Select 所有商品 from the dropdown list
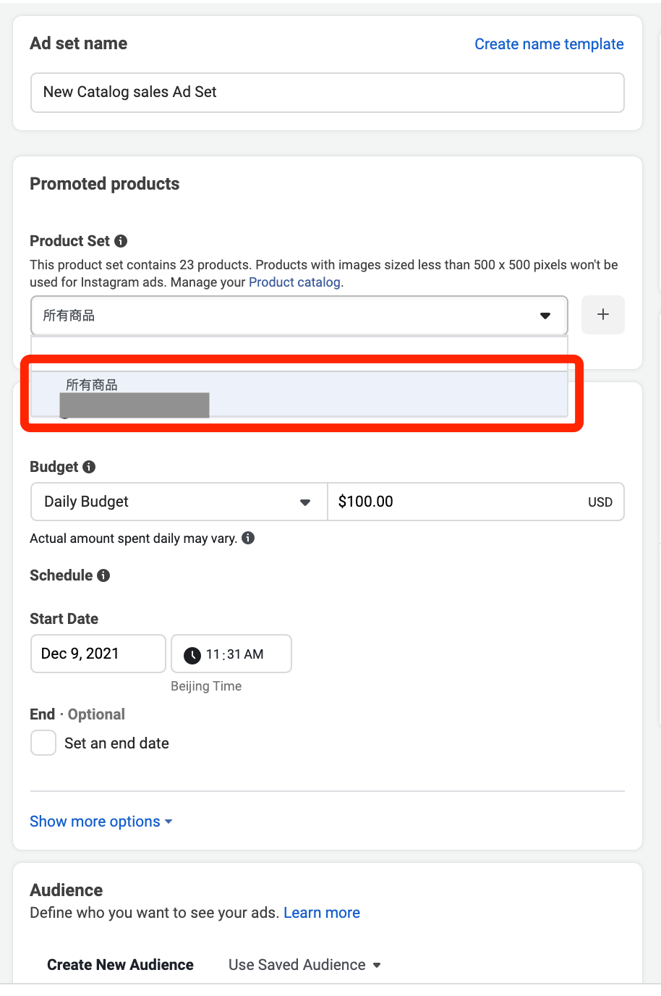This screenshot has height=996, width=661. click(x=92, y=385)
